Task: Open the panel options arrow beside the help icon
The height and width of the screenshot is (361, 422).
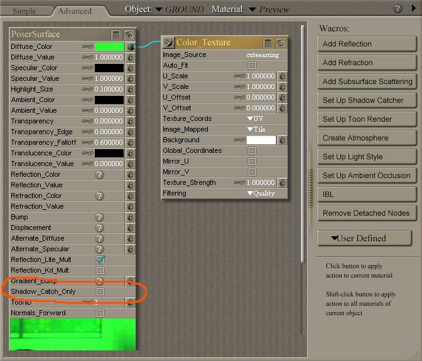Action: [x=414, y=8]
